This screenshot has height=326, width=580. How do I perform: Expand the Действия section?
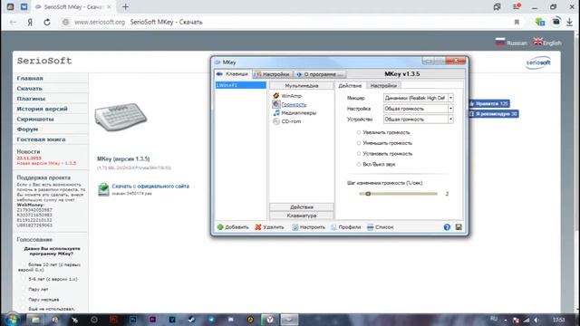point(302,207)
